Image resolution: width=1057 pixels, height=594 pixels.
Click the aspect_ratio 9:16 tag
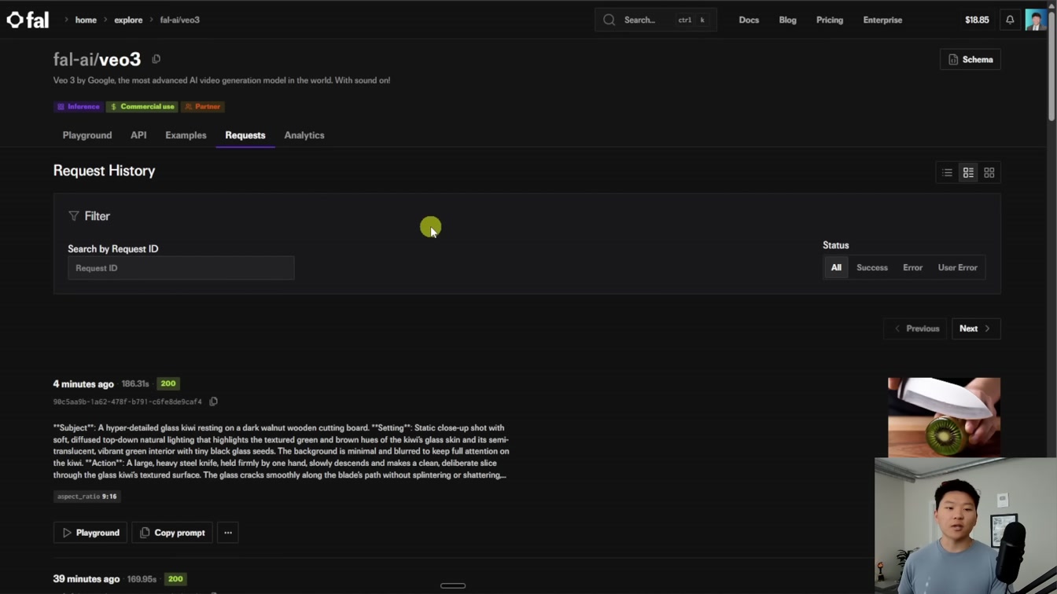[x=87, y=497]
